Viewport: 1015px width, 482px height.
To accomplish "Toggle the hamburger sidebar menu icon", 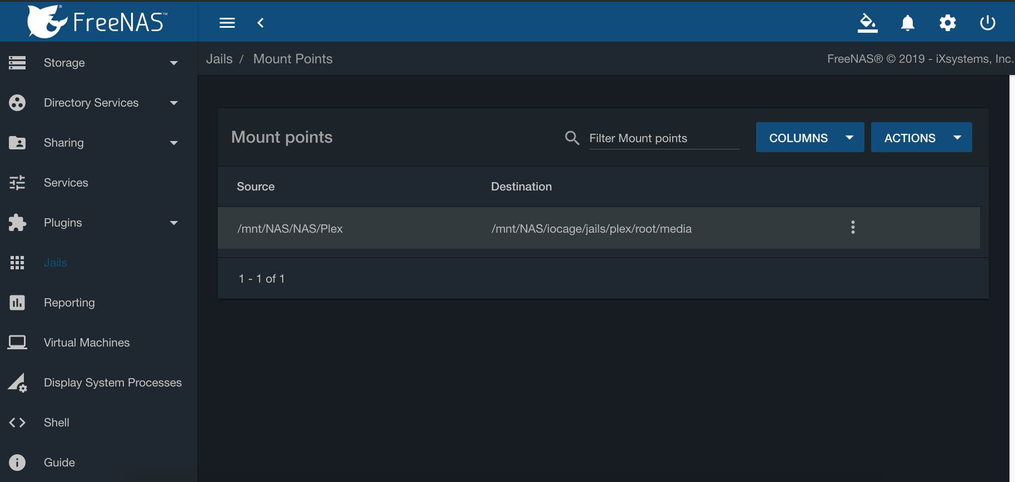I will [x=227, y=23].
